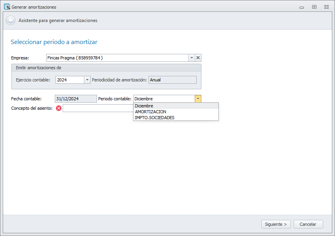
Task: Click the red error icon by Concepto
Action: [59, 108]
